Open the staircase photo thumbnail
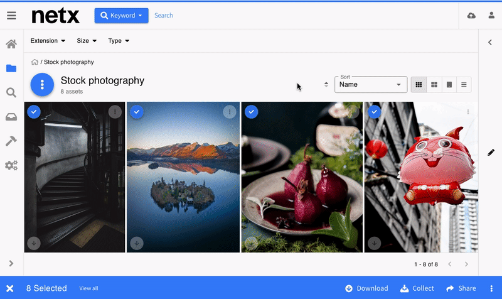Viewport: 502px width, 299px height. point(75,177)
